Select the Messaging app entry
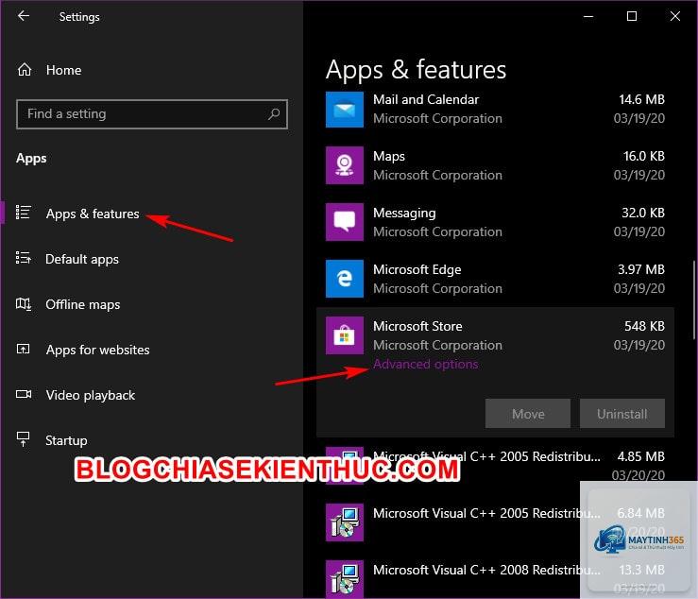This screenshot has width=698, height=599. point(495,222)
